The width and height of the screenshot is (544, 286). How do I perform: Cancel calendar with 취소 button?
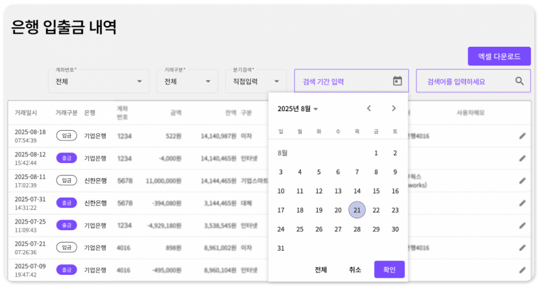[x=355, y=269]
